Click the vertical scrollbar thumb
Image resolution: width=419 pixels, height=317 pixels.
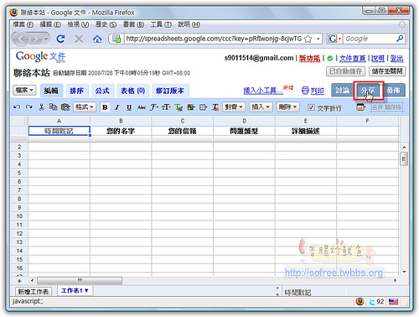tap(404, 158)
